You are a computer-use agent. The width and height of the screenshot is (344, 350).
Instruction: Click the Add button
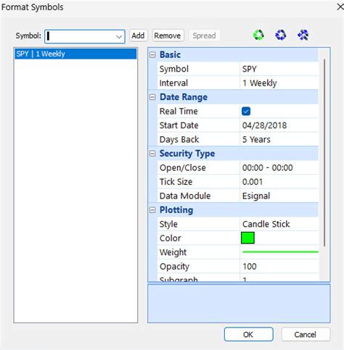tap(138, 36)
